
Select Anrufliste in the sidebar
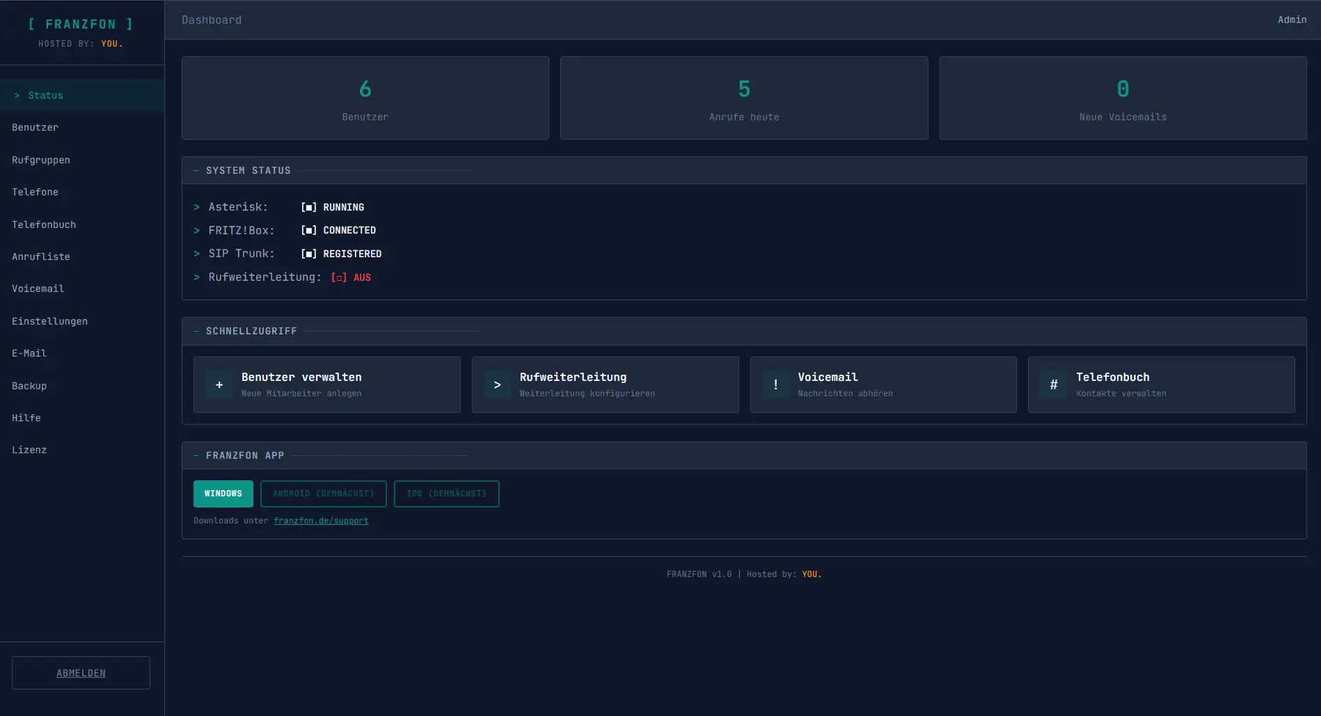click(x=41, y=257)
